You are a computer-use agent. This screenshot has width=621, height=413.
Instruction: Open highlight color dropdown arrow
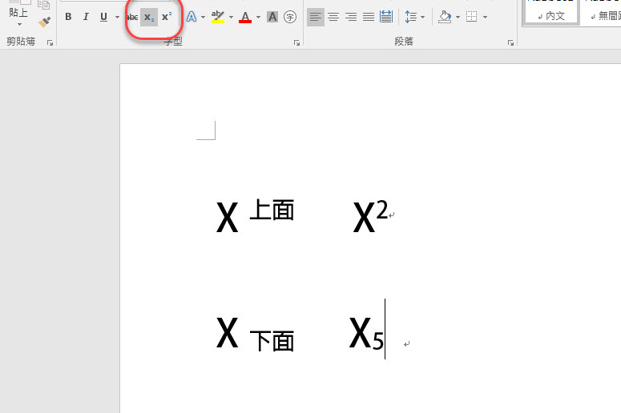[x=231, y=17]
